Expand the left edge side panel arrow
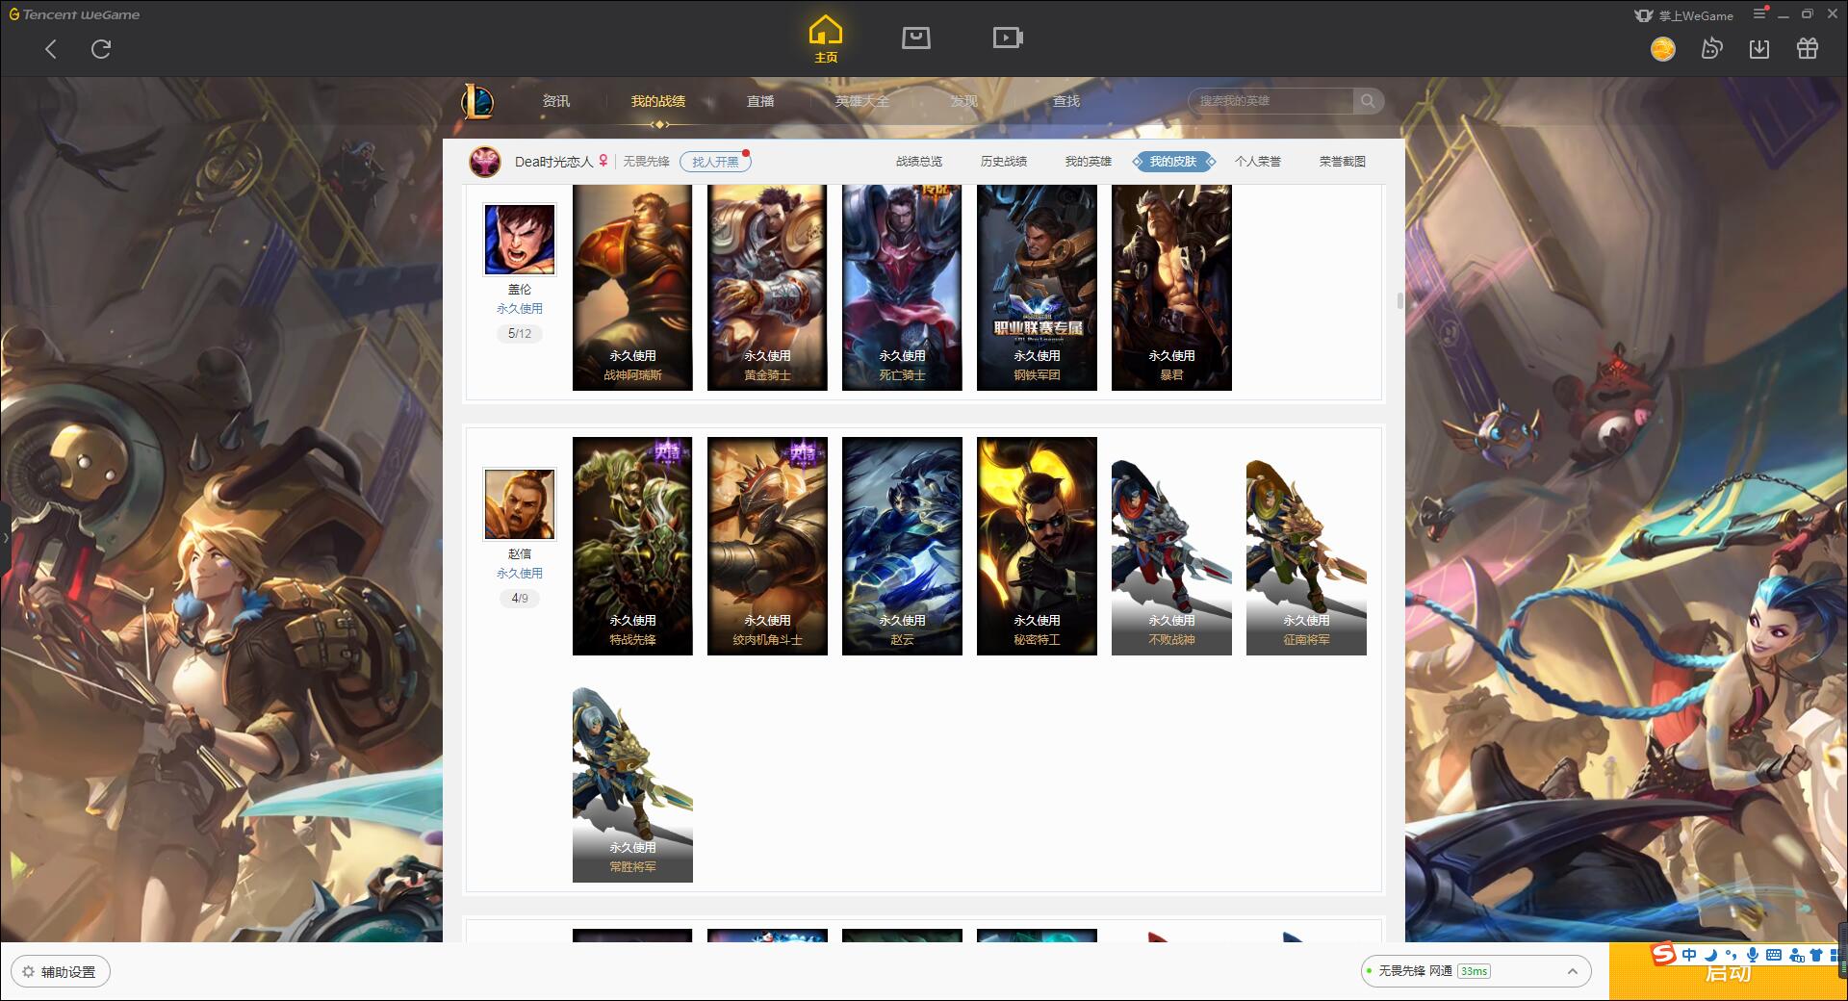The width and height of the screenshot is (1848, 1001). 5,537
